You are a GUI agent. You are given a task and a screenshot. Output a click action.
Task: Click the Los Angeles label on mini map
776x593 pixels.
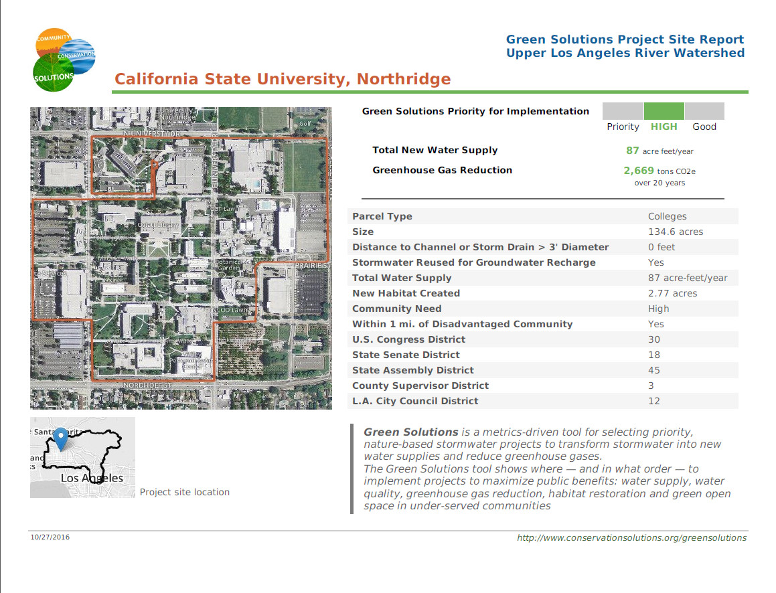(x=92, y=479)
